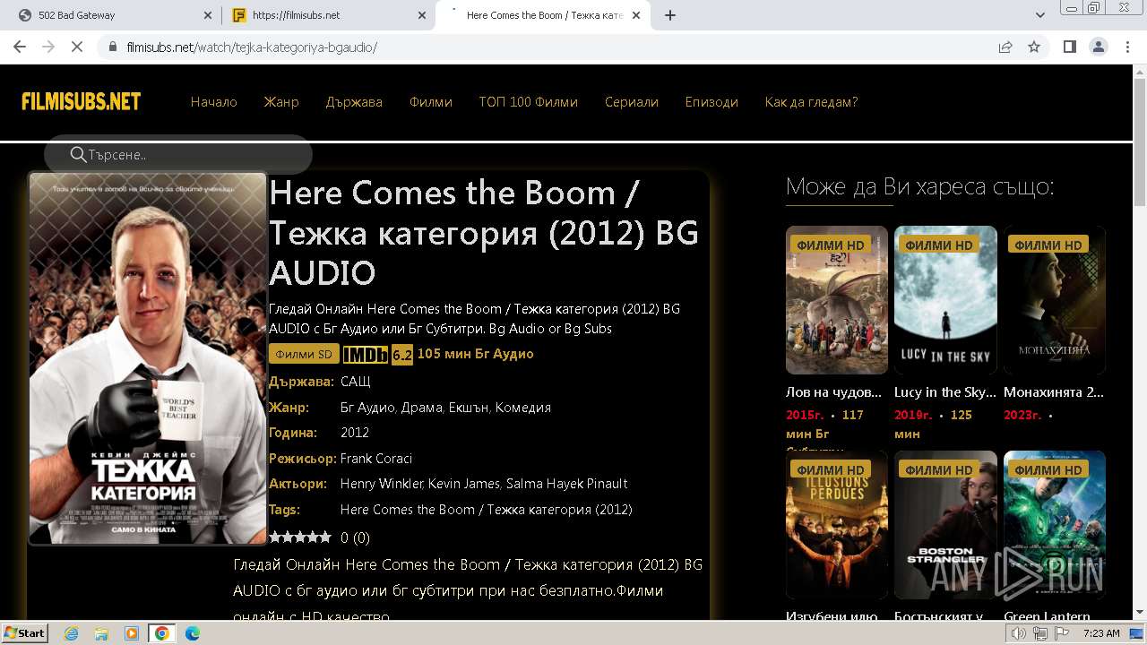
Task: Expand the tab search chevron
Action: click(x=1040, y=15)
